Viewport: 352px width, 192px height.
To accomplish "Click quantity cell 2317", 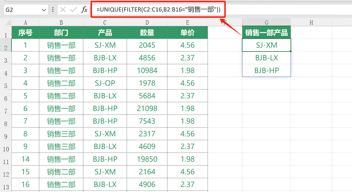I will pos(147,134).
